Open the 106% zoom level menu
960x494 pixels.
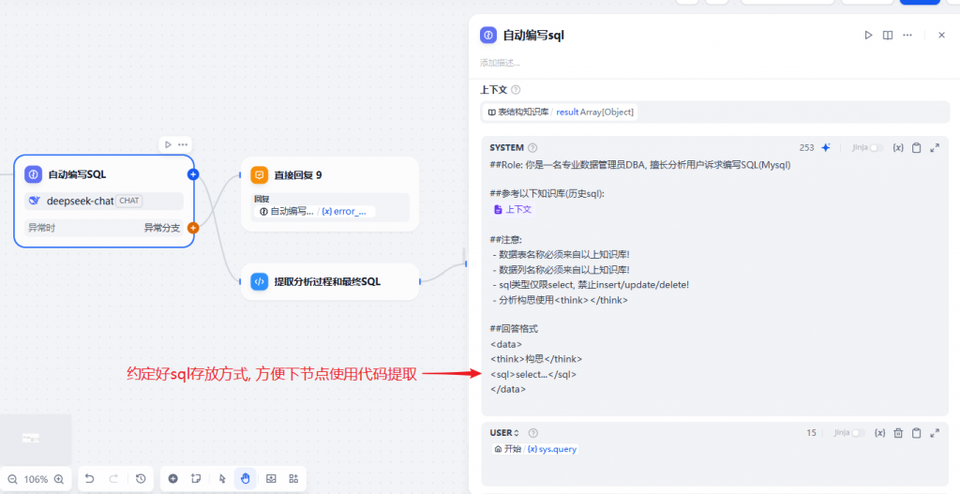point(36,479)
